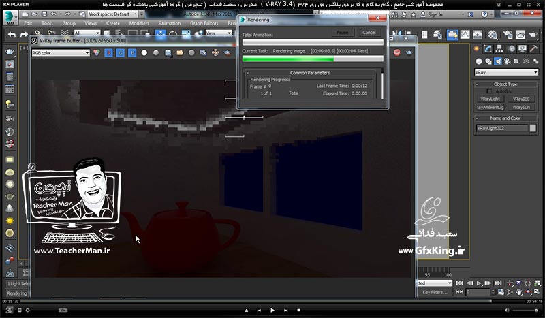Click the VRayIES object type button
The height and width of the screenshot is (318, 545).
tap(521, 99)
